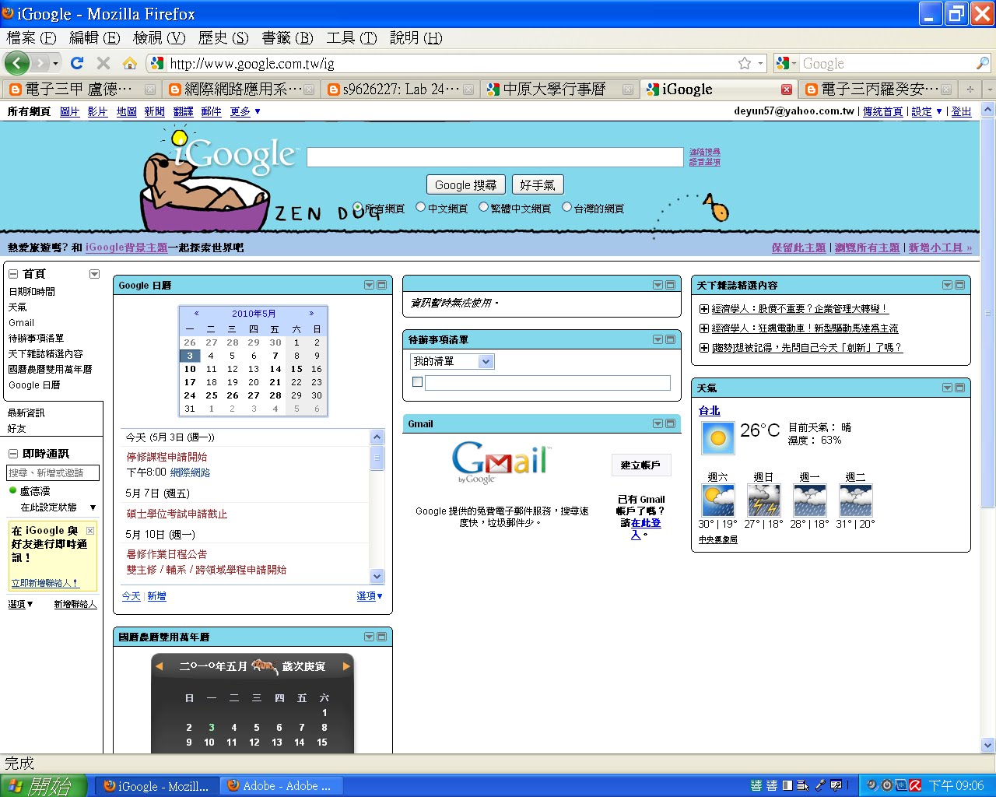Click the 好手氣 button
This screenshot has width=996, height=797.
[538, 184]
